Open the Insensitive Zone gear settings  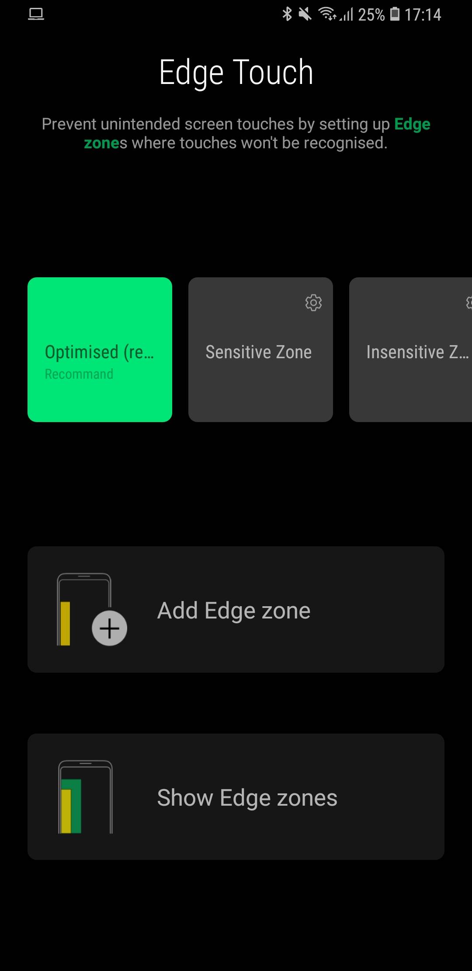pyautogui.click(x=469, y=302)
